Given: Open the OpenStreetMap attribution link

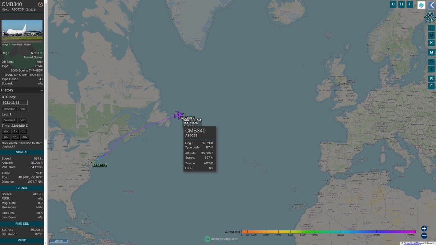Looking at the screenshot, I should (x=412, y=243).
